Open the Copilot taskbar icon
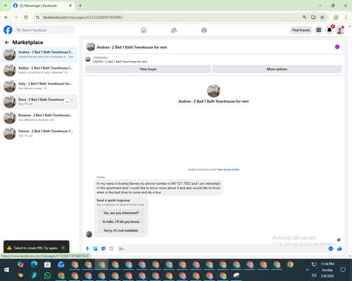The width and height of the screenshot is (352, 281). (x=20, y=264)
